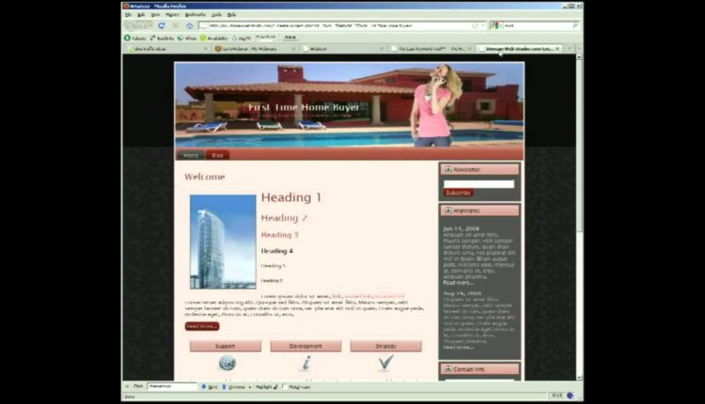705x404 pixels.
Task: Toggle Highlight all in find bar
Action: (263, 386)
